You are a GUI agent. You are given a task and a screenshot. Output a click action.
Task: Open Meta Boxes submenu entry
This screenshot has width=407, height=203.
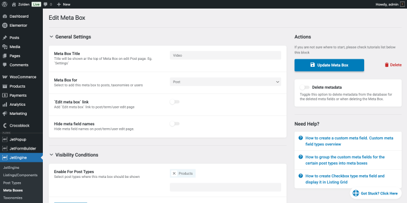(13, 190)
